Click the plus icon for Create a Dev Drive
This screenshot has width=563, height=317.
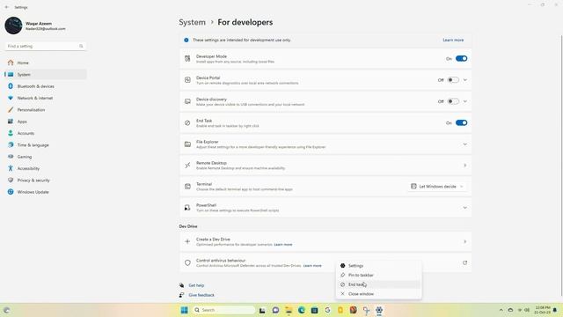point(187,242)
